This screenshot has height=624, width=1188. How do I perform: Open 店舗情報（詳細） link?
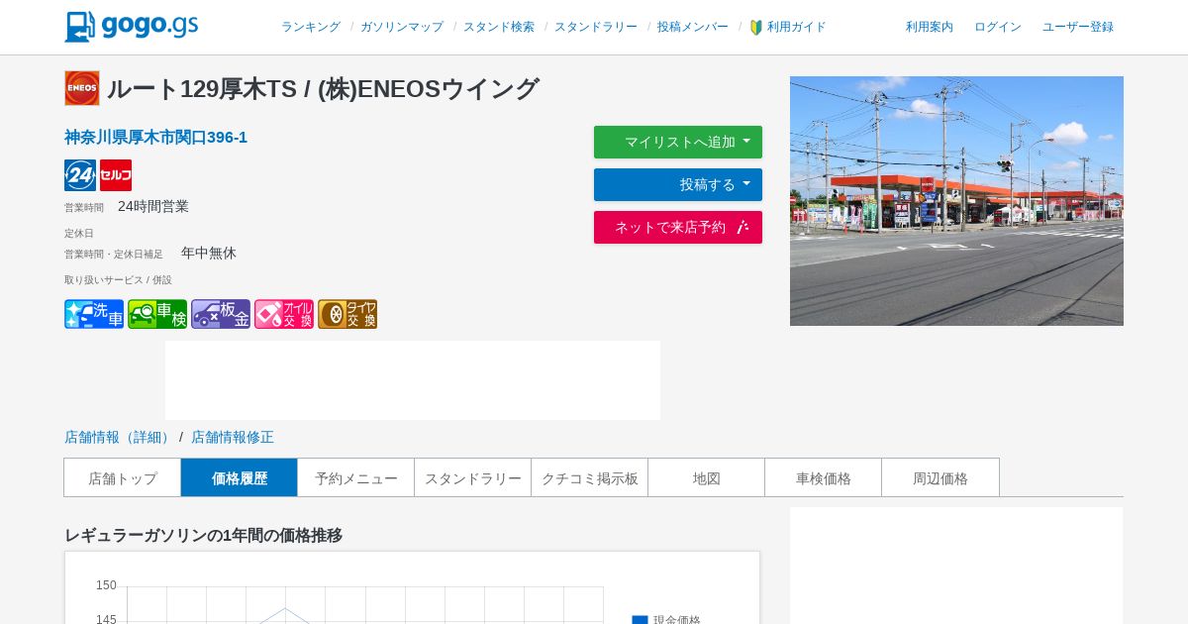pyautogui.click(x=120, y=437)
